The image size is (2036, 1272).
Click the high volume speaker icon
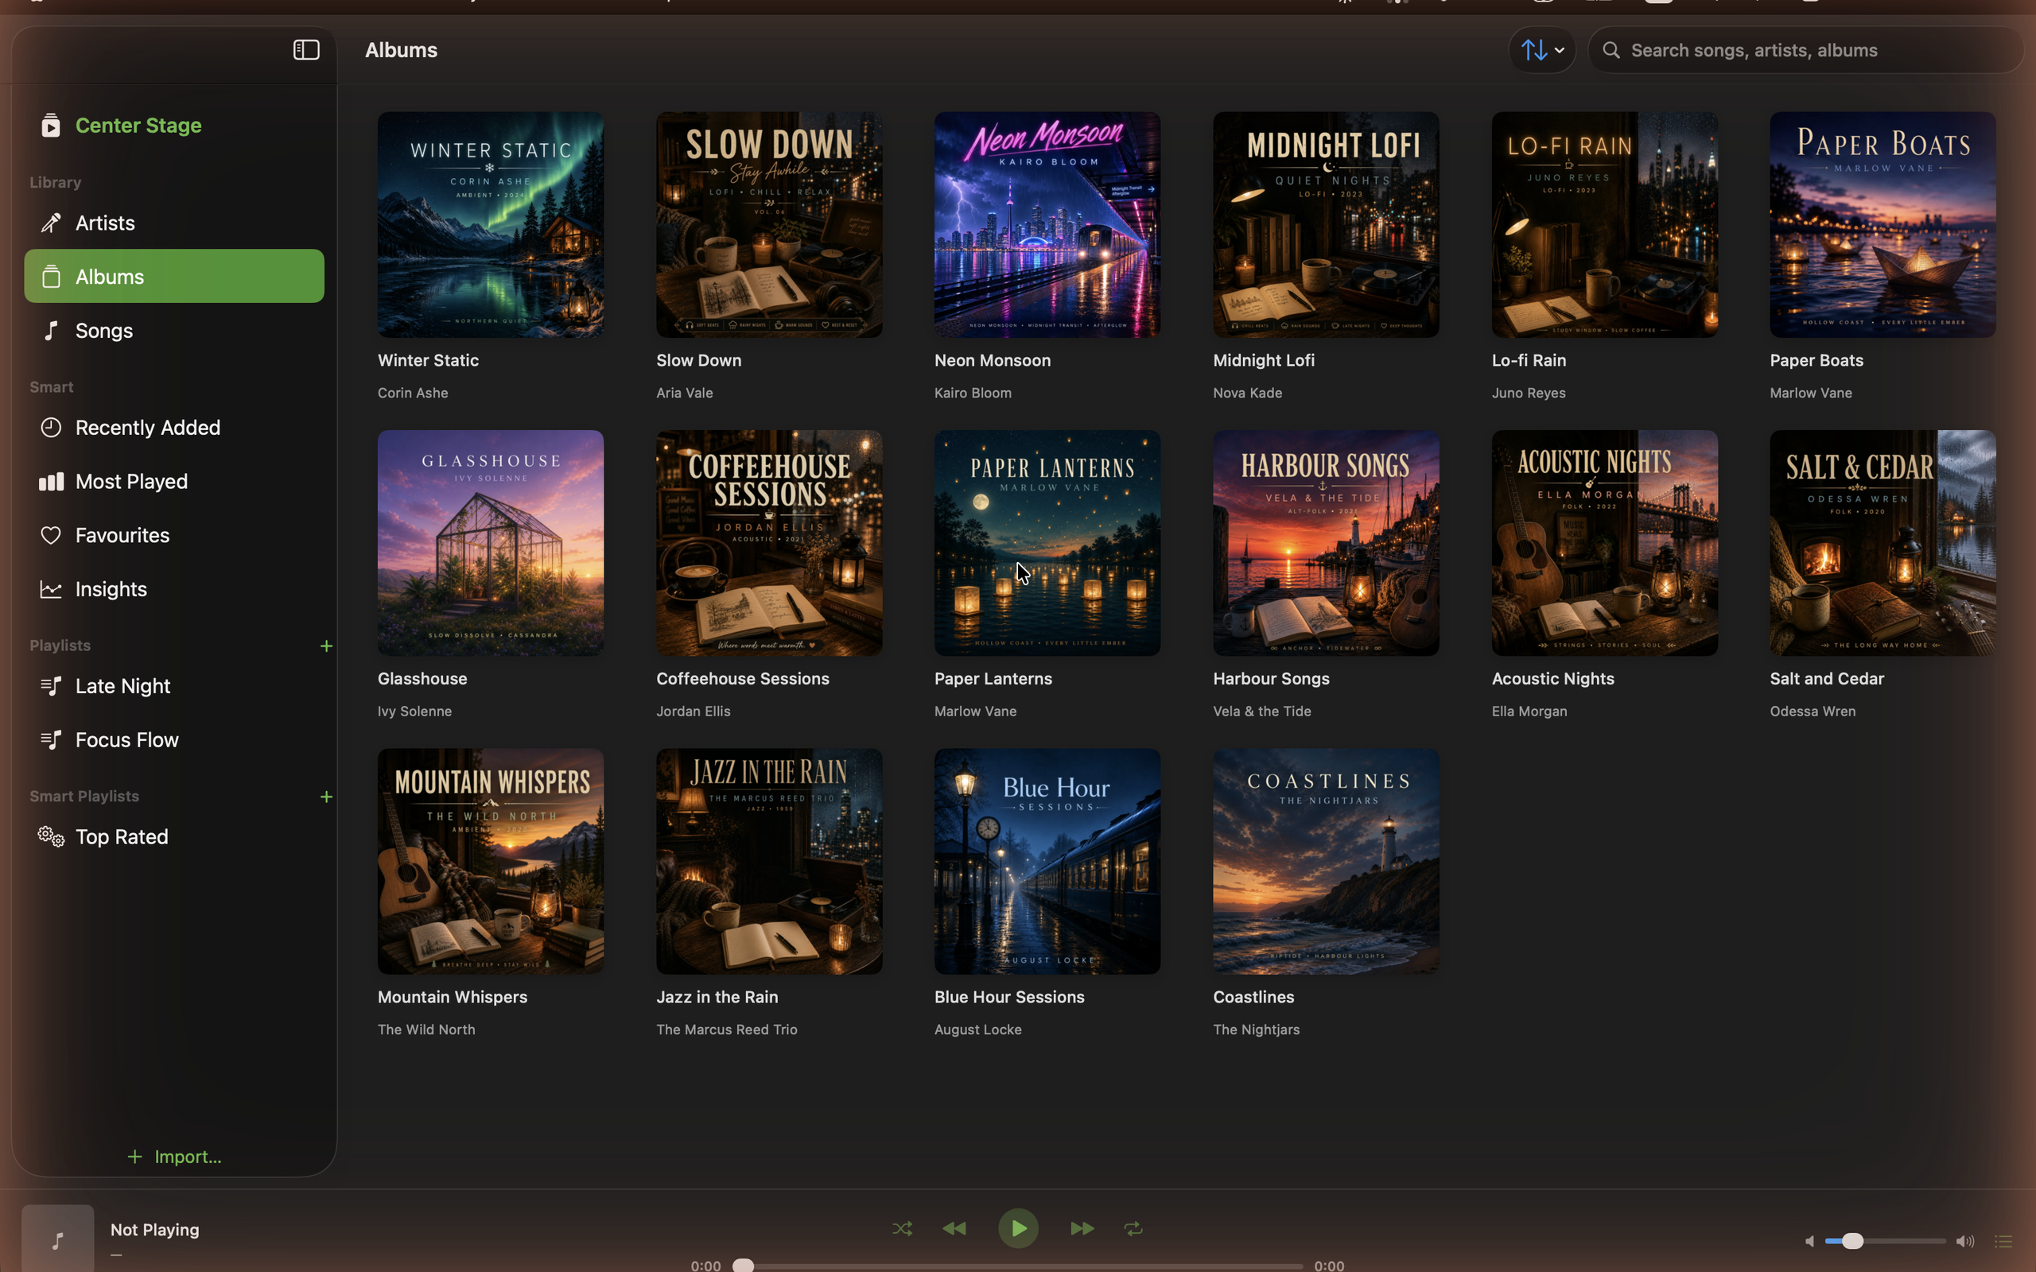point(1965,1241)
